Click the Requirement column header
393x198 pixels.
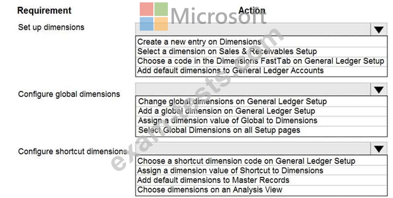[44, 10]
